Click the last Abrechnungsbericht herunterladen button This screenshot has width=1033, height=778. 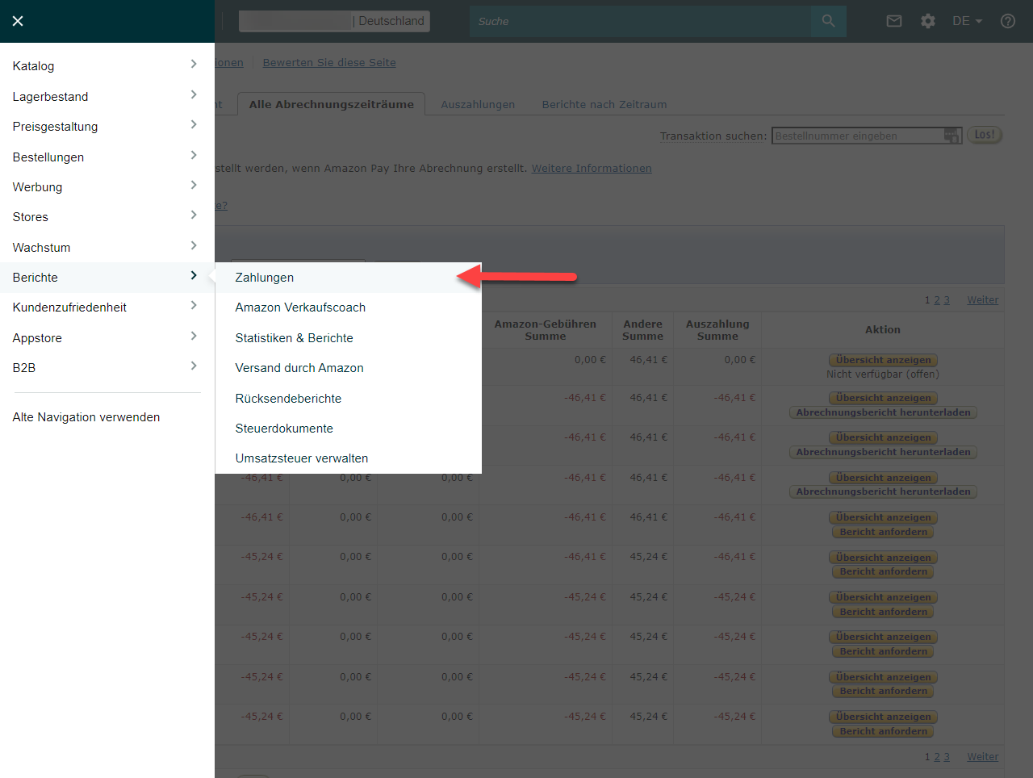(x=883, y=491)
